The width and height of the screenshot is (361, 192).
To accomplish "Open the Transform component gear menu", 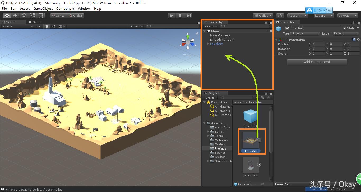I will [x=358, y=39].
